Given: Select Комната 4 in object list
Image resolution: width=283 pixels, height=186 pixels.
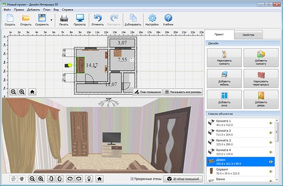Looking at the screenshot, I should [x=241, y=152].
